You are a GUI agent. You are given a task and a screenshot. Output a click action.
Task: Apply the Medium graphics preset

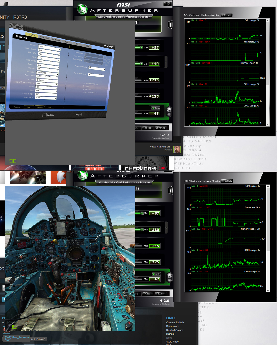(x=40, y=107)
